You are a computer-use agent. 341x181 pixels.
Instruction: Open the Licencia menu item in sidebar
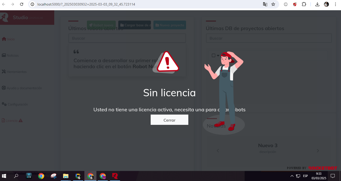12,121
